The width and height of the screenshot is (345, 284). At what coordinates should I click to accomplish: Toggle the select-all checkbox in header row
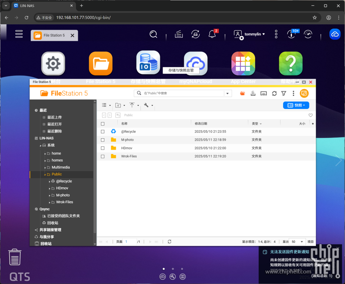102,124
